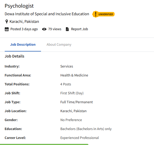Click the Industry: label
Image resolution: width=154 pixels, height=145 pixels.
pyautogui.click(x=12, y=66)
